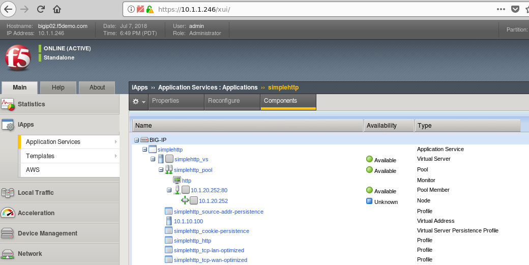The height and width of the screenshot is (265, 529).
Task: Open the simplehttp_pool link
Action: click(x=193, y=170)
